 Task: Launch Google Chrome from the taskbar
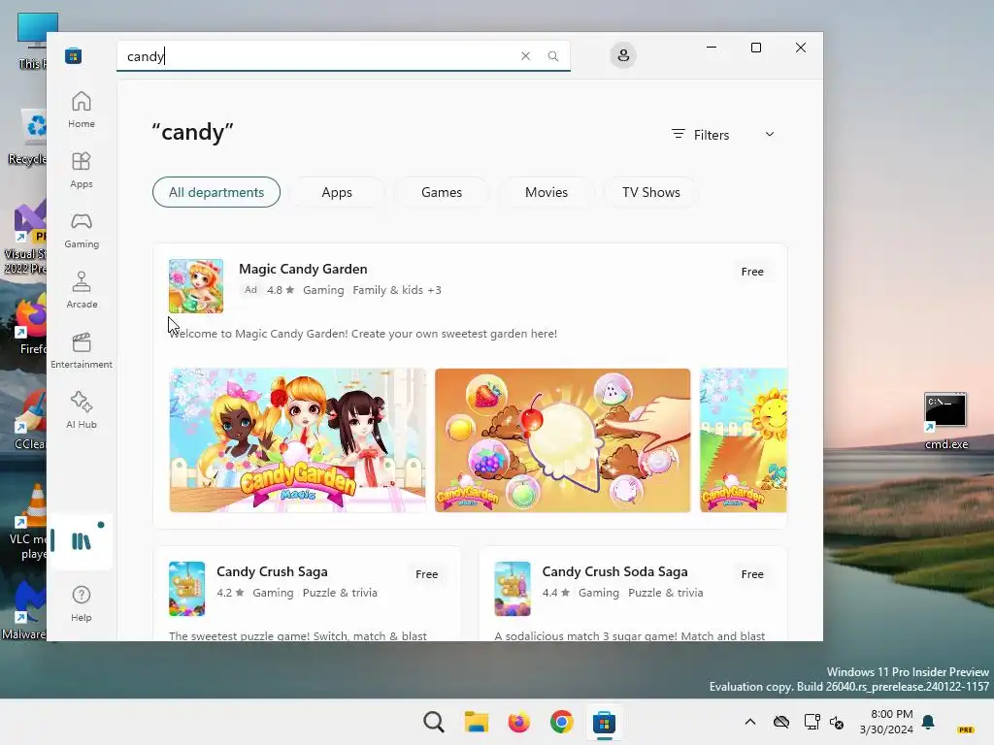tap(561, 722)
